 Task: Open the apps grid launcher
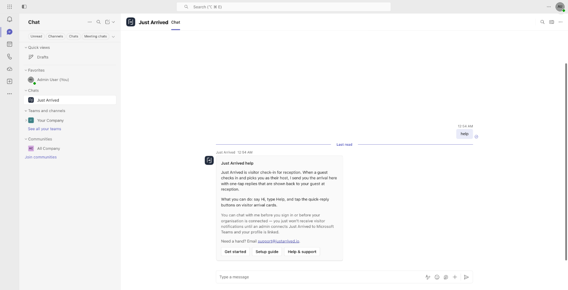pyautogui.click(x=10, y=7)
